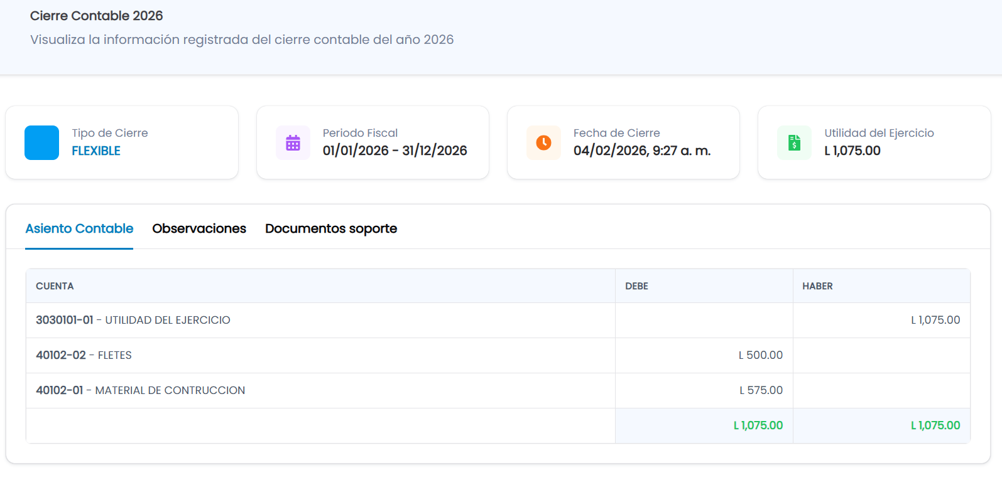Click the orange clock Fecha de Cierre icon
Image resolution: width=1002 pixels, height=485 pixels.
tap(543, 142)
